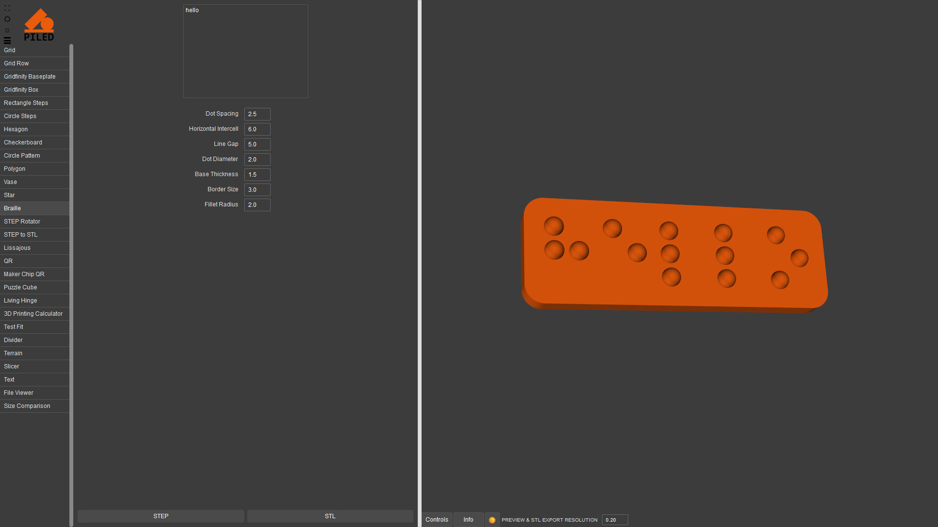This screenshot has height=527, width=938.
Task: Click the vertical divider between panels
Action: (x=420, y=263)
